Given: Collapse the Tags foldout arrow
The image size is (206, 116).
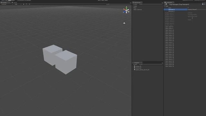Looking at the screenshot, I should pyautogui.click(x=164, y=6).
